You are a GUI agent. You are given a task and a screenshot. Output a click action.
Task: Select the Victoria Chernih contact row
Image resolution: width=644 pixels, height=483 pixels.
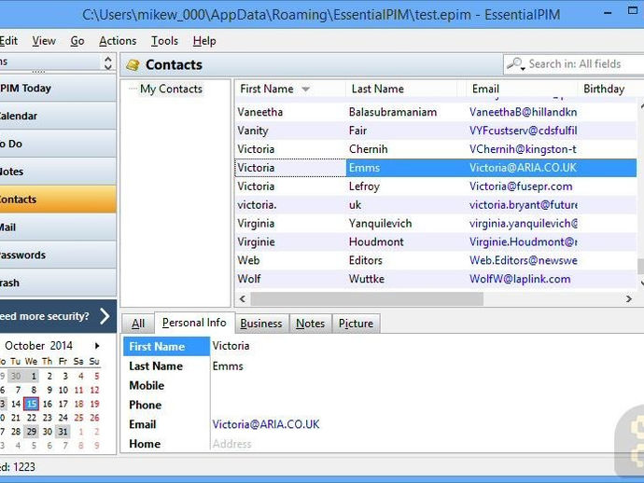point(436,149)
